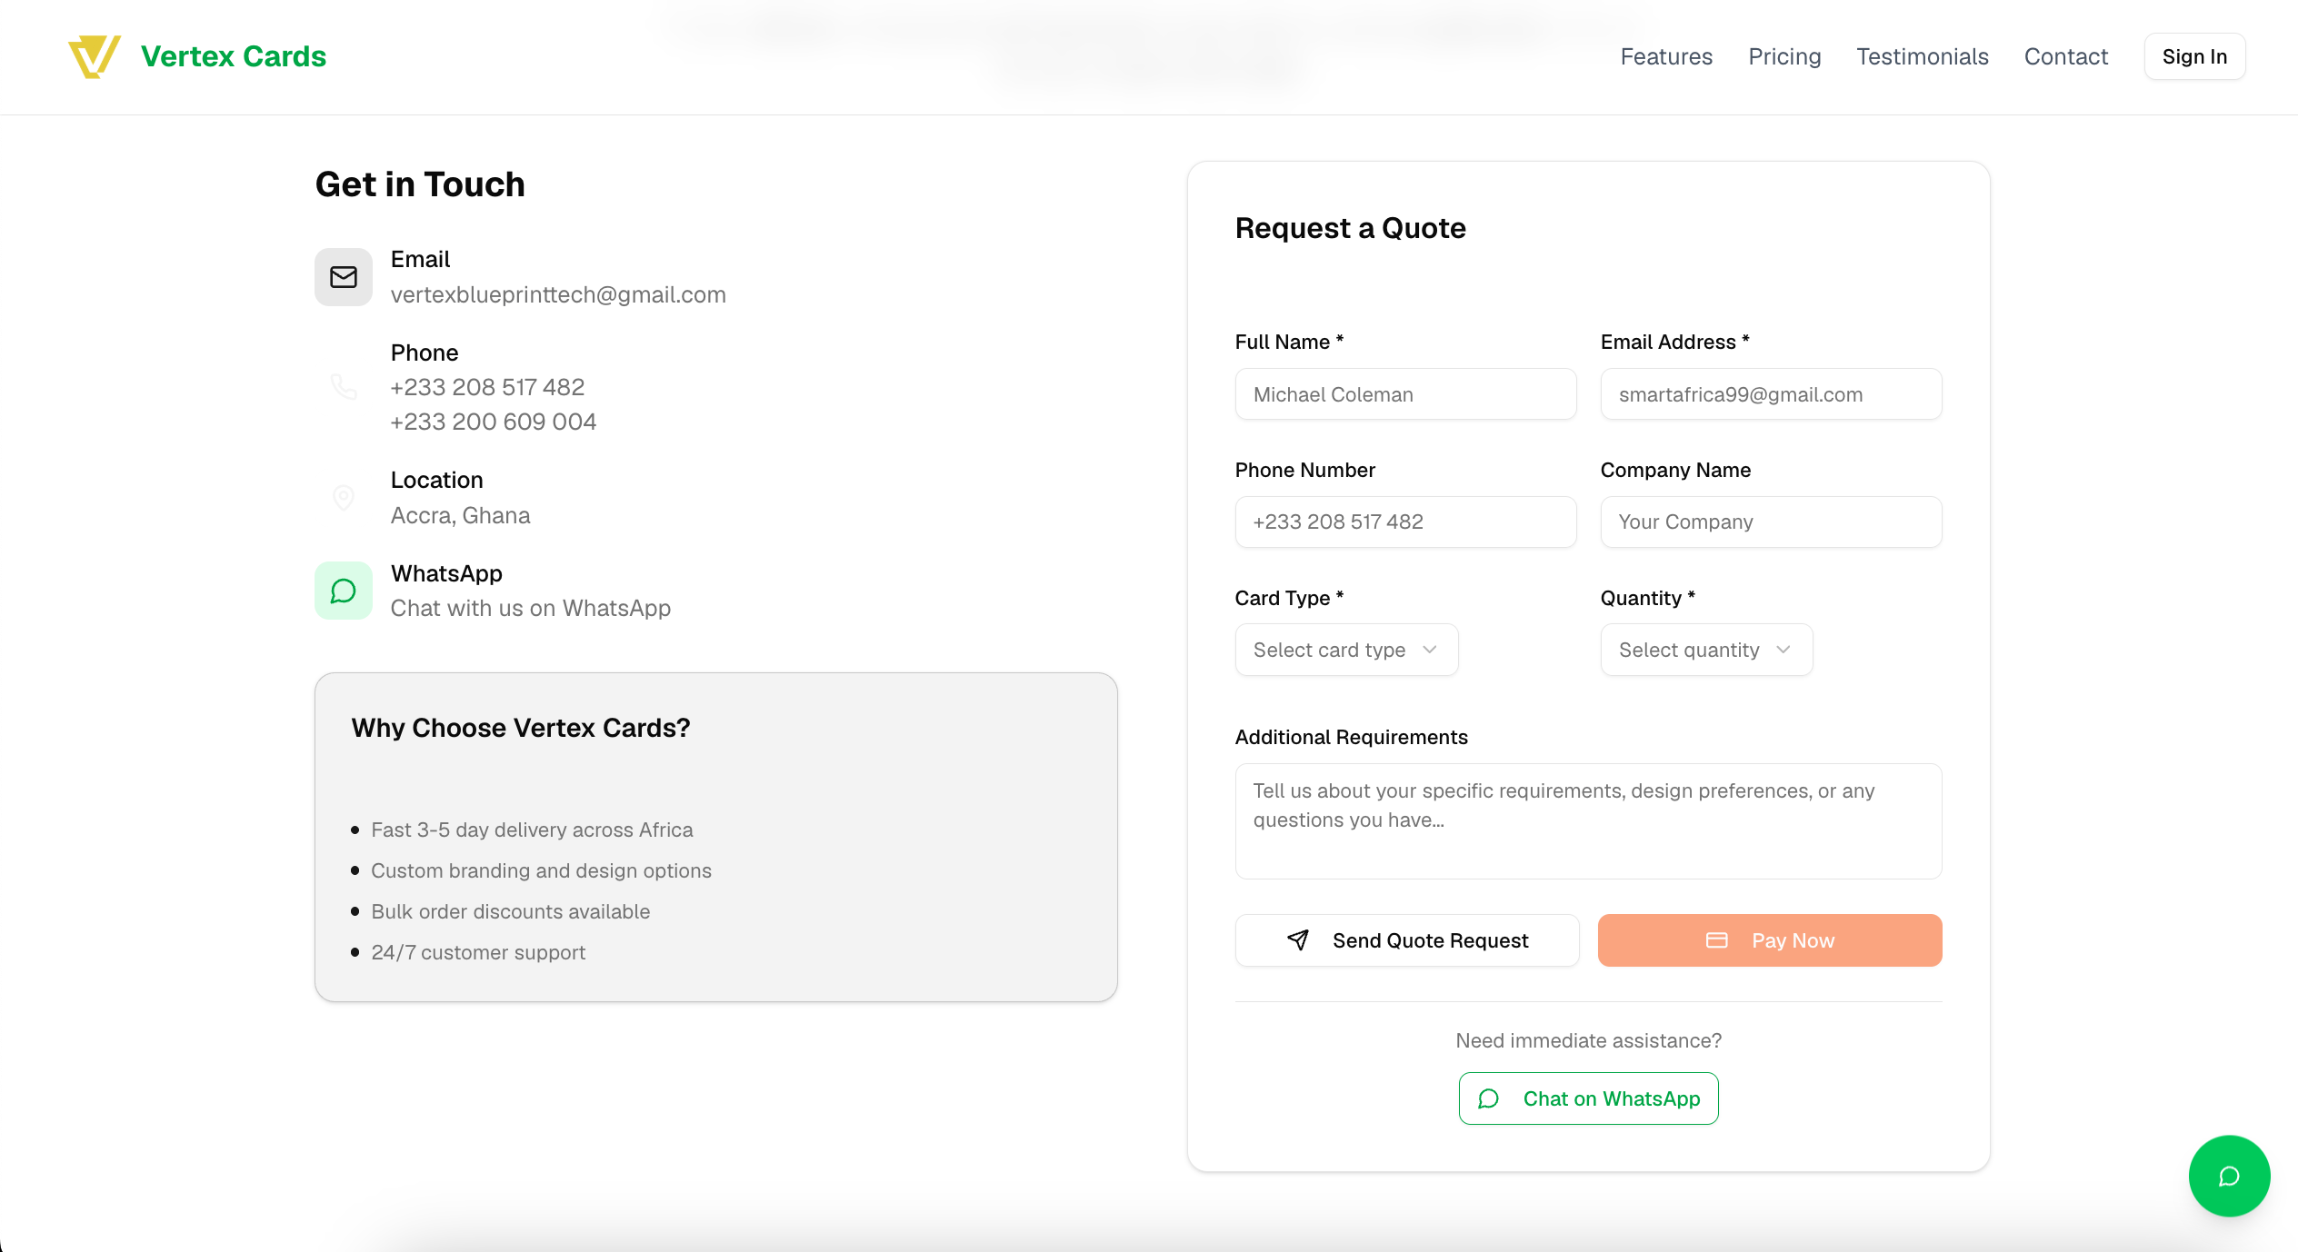The width and height of the screenshot is (2298, 1252).
Task: Click the phone handset icon
Action: (x=343, y=387)
